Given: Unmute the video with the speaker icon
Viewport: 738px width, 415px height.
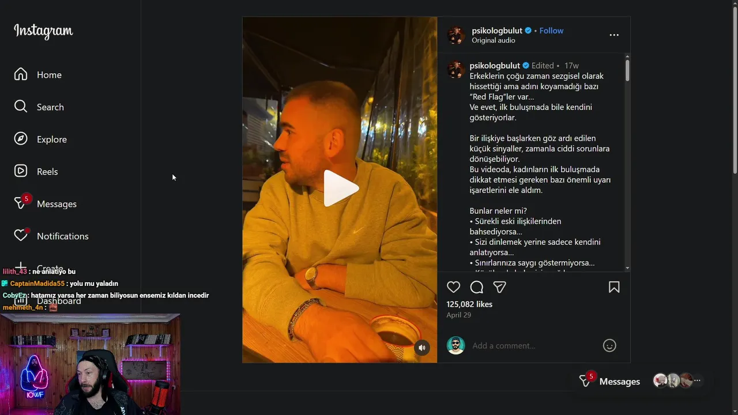Looking at the screenshot, I should pos(422,348).
